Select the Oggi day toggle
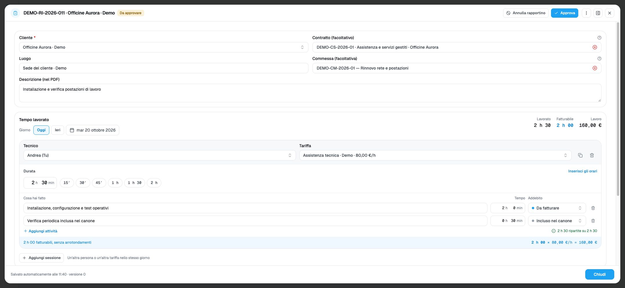 click(41, 130)
